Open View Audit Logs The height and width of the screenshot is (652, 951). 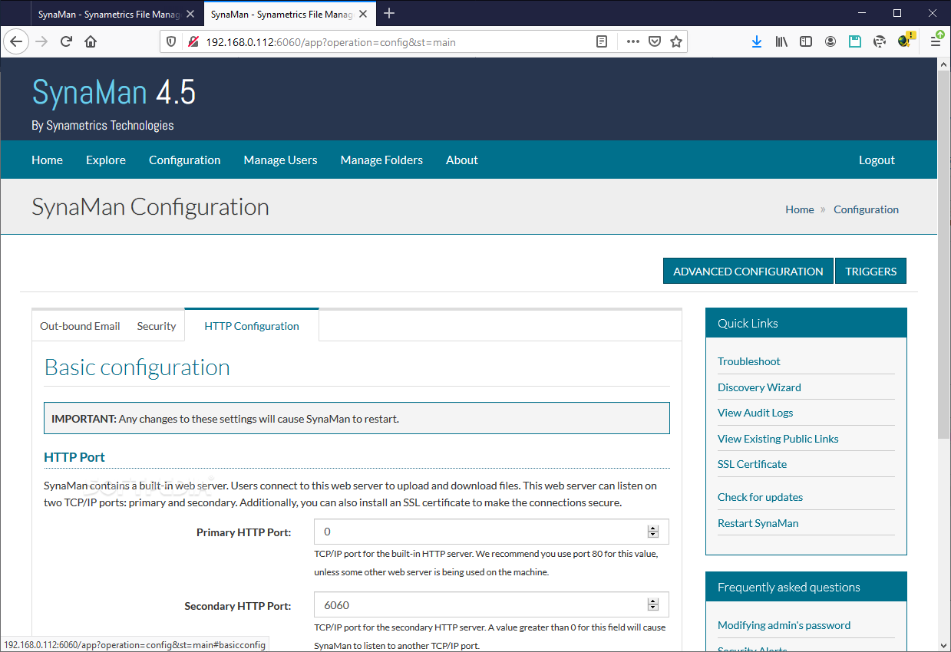click(x=755, y=413)
